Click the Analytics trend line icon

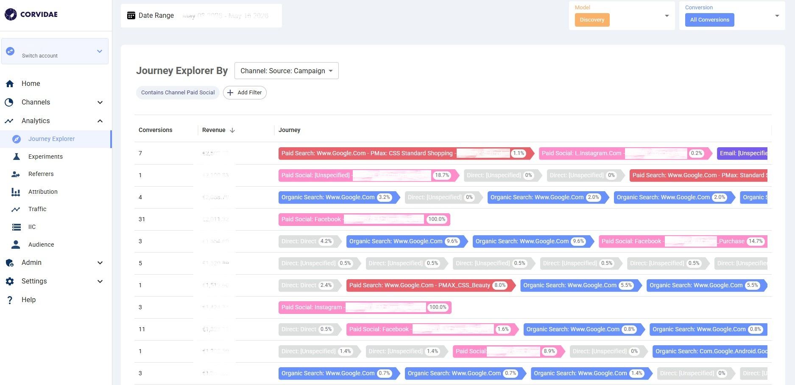9,121
